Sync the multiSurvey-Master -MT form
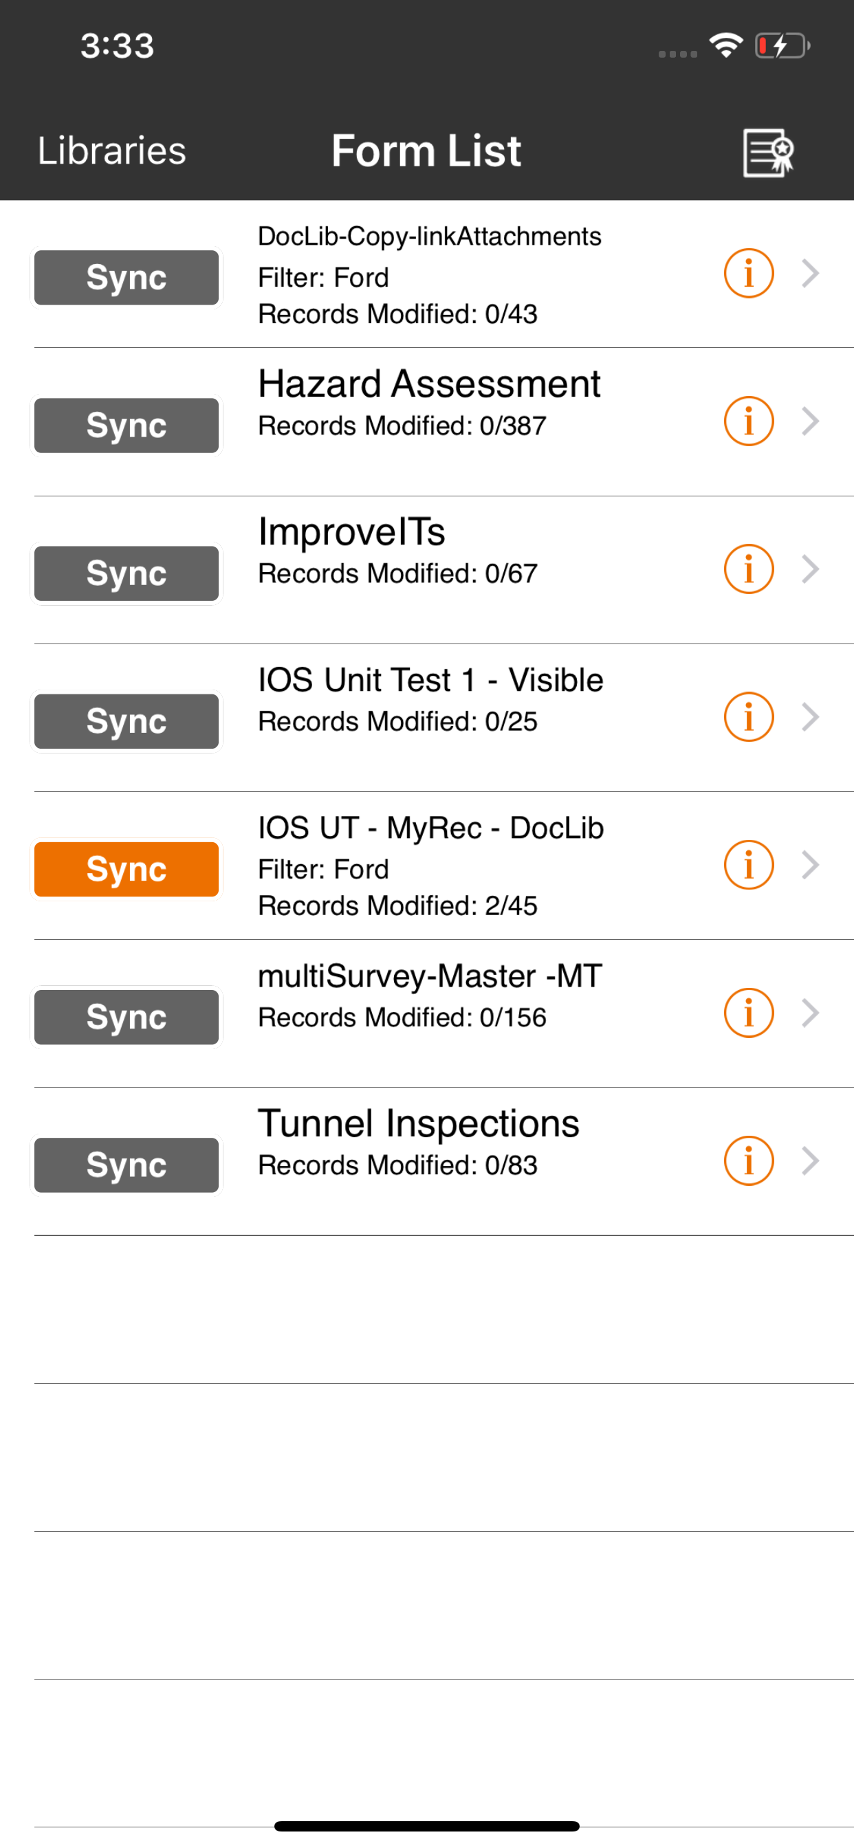The image size is (854, 1848). point(127,1017)
